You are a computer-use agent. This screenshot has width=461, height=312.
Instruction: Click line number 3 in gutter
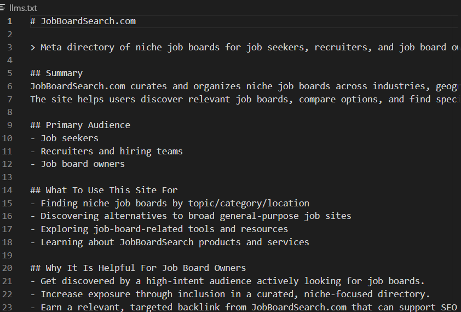(x=10, y=47)
